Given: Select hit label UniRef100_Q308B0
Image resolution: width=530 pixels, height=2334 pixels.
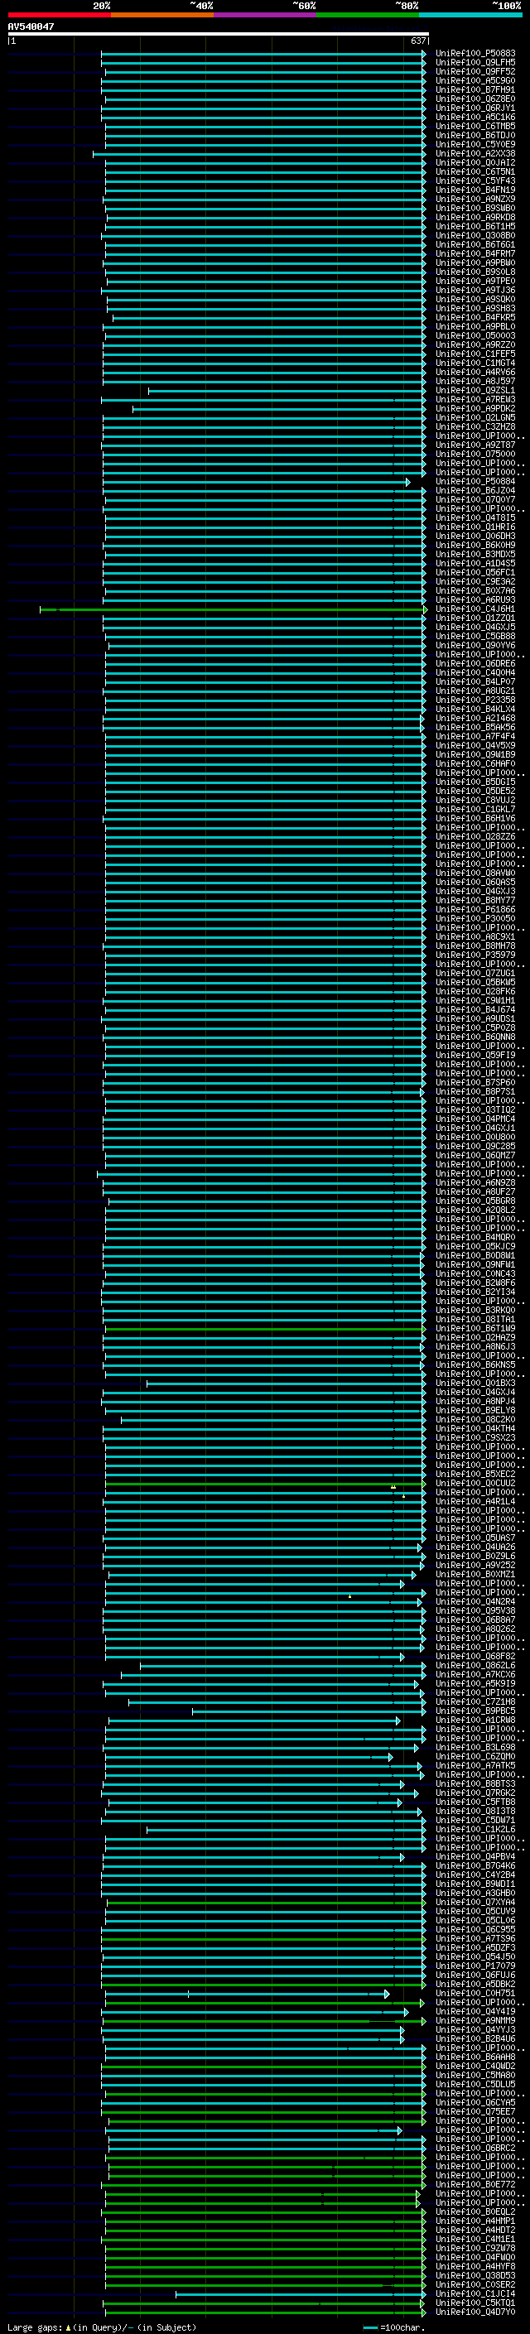Looking at the screenshot, I should click(475, 236).
